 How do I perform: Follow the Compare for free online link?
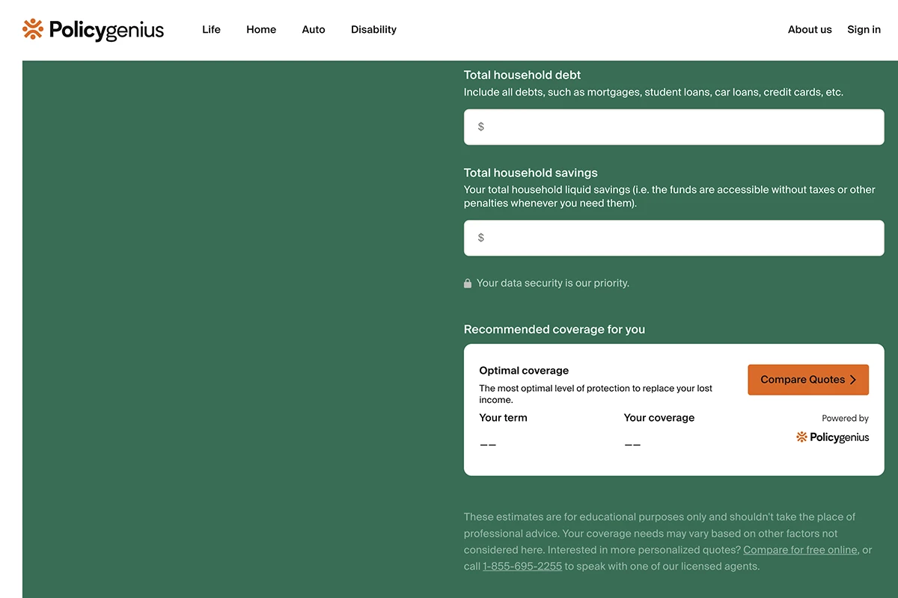[800, 550]
